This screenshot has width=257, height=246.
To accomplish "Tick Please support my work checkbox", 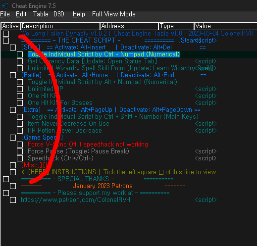I will coord(6,193).
